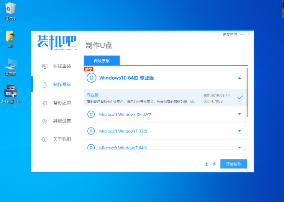Screen dimensions: 284x202
Task: Open the zhuangjiba desktop shortcut icon
Action: coord(10,92)
